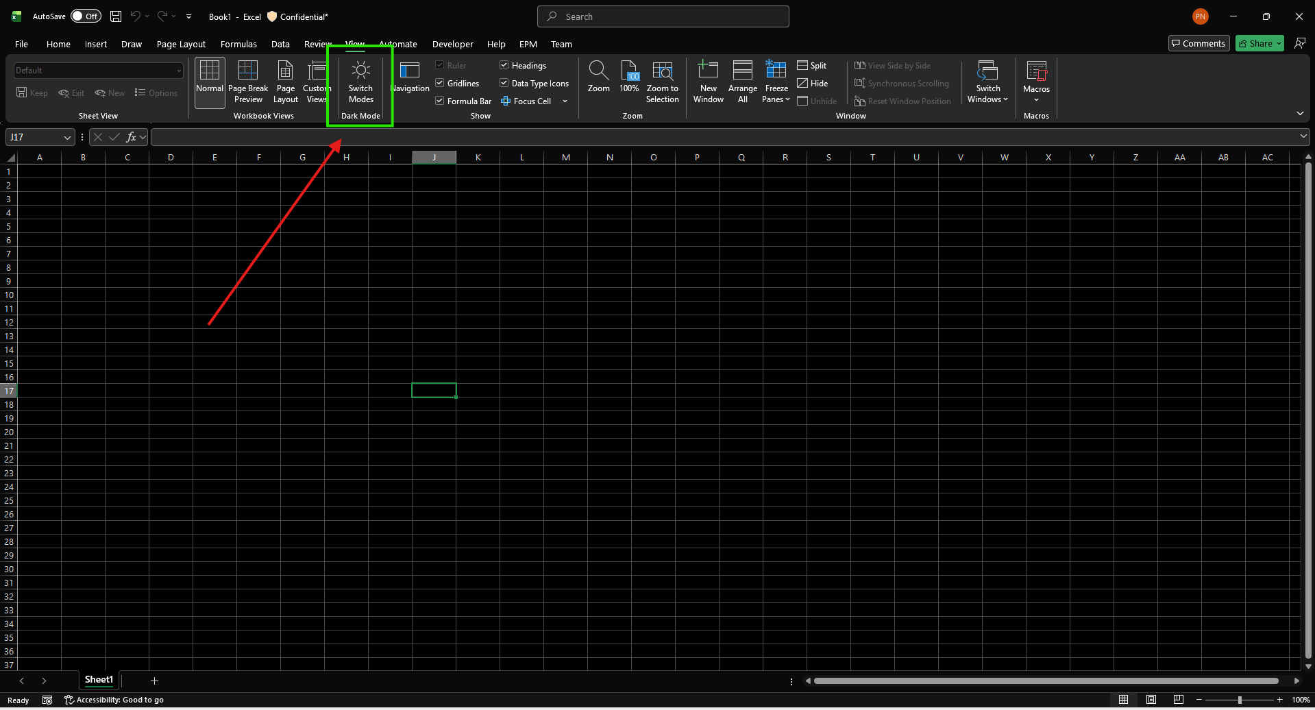Go to the Developer tab
This screenshot has width=1315, height=710.
coord(452,44)
